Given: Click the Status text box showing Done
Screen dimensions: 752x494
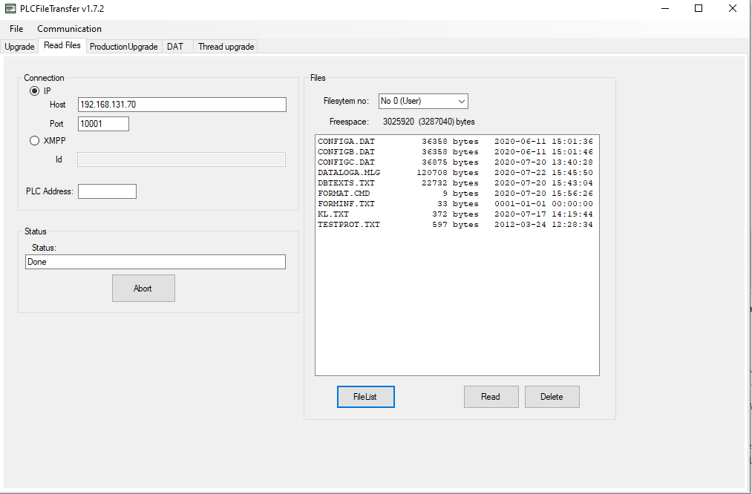Looking at the screenshot, I should point(155,261).
